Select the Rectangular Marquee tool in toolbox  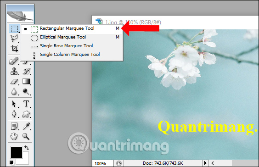(x=14, y=28)
